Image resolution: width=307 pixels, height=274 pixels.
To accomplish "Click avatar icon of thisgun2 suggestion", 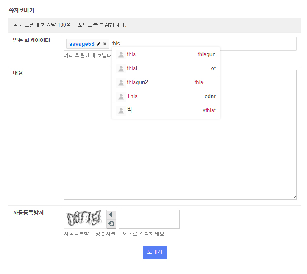I will (121, 82).
